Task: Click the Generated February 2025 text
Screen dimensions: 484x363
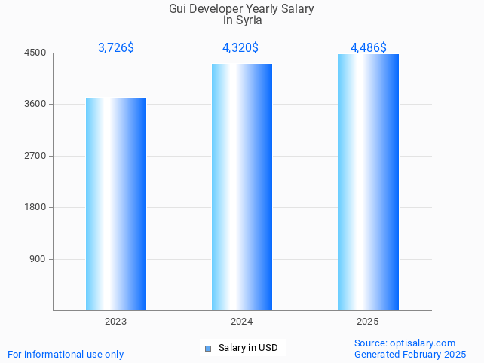Action: (x=410, y=354)
